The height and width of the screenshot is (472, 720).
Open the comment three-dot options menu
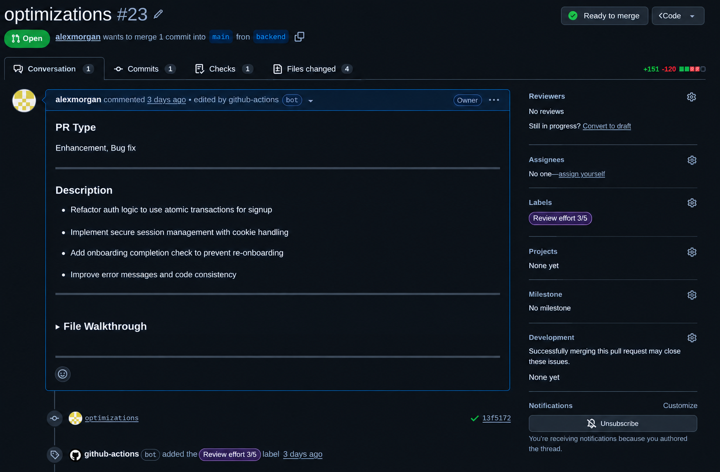pos(494,100)
